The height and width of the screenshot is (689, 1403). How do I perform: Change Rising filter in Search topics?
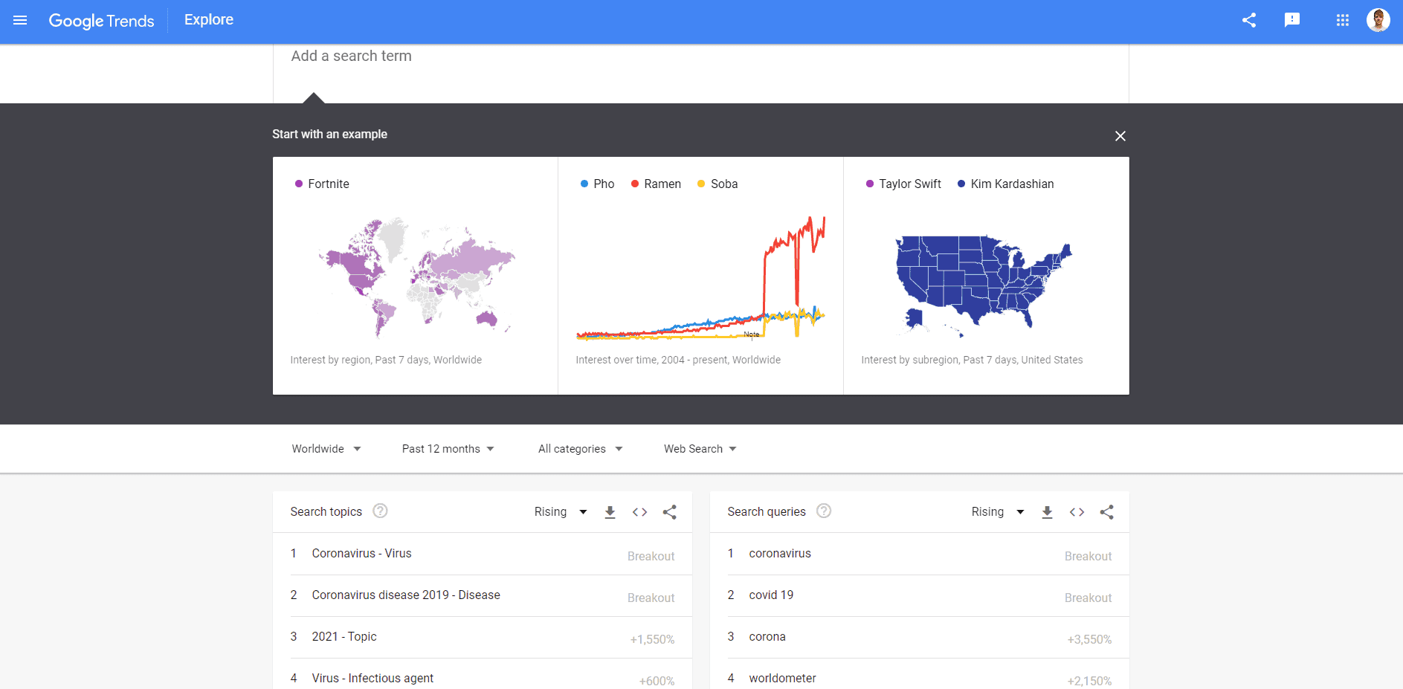pos(561,512)
